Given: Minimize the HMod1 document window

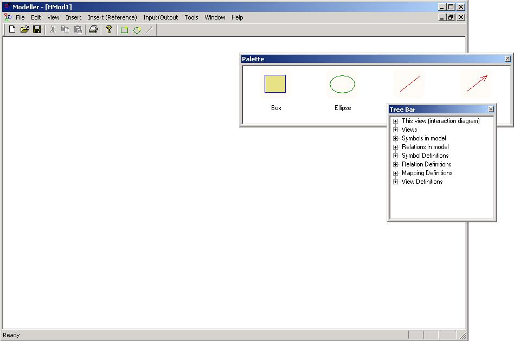Looking at the screenshot, I should click(x=442, y=17).
